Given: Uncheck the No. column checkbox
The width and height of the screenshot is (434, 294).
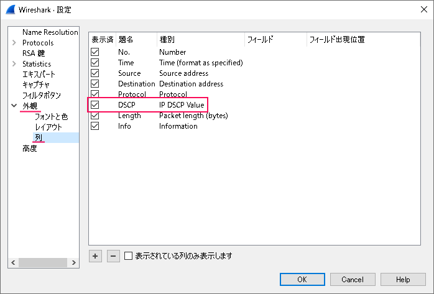Looking at the screenshot, I should pos(95,52).
